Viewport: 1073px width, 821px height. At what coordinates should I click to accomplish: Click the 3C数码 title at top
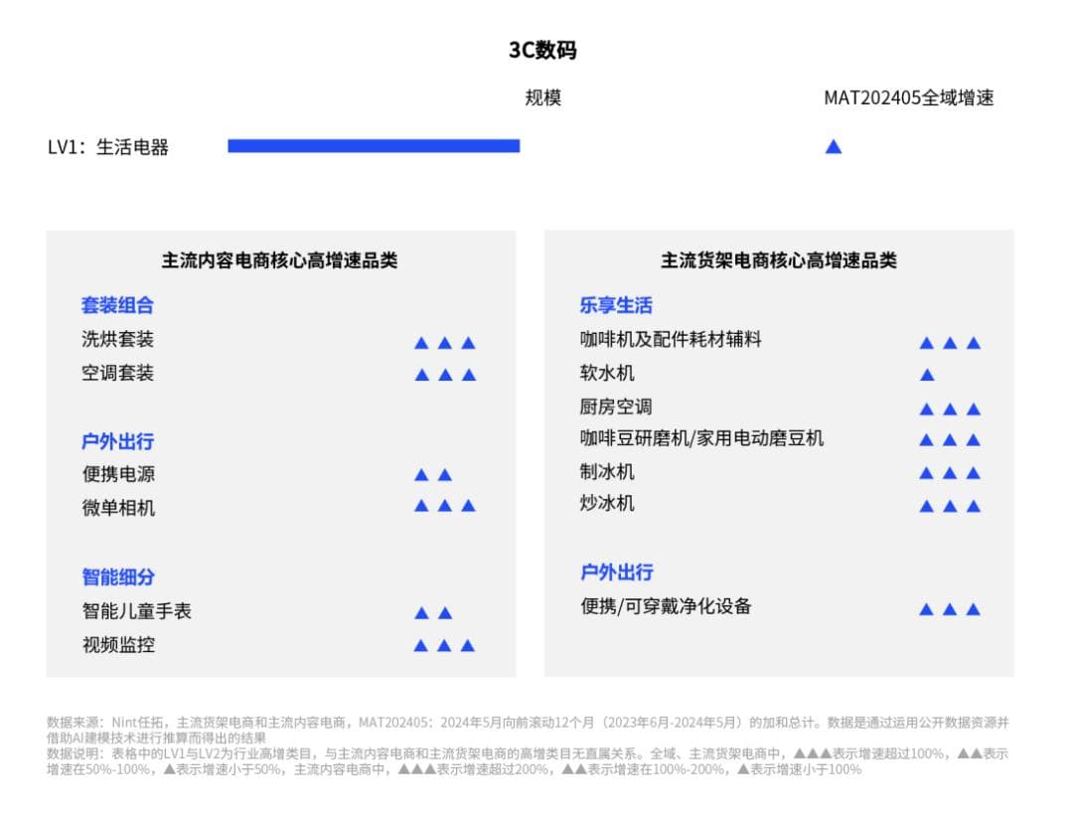[x=542, y=51]
